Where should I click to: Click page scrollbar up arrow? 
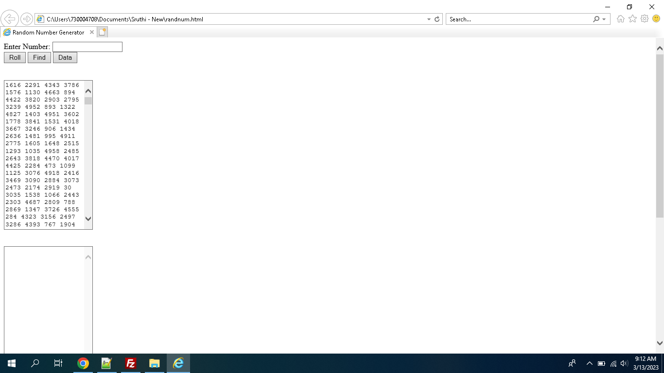[660, 49]
